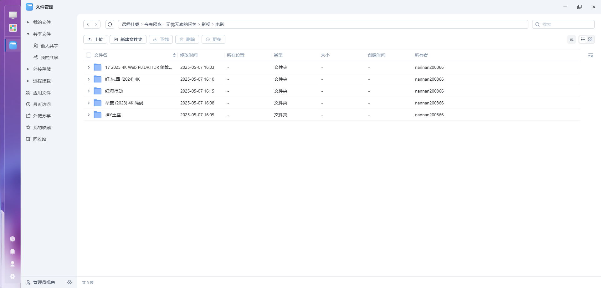Select folder name 神Y王座
The height and width of the screenshot is (288, 601).
pyautogui.click(x=113, y=115)
